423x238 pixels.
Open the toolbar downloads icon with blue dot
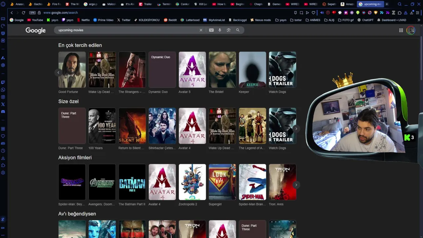[x=412, y=13]
